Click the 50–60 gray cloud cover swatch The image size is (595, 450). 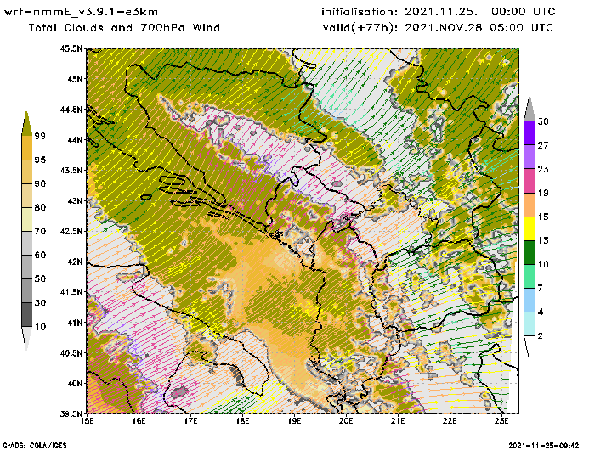(26, 267)
